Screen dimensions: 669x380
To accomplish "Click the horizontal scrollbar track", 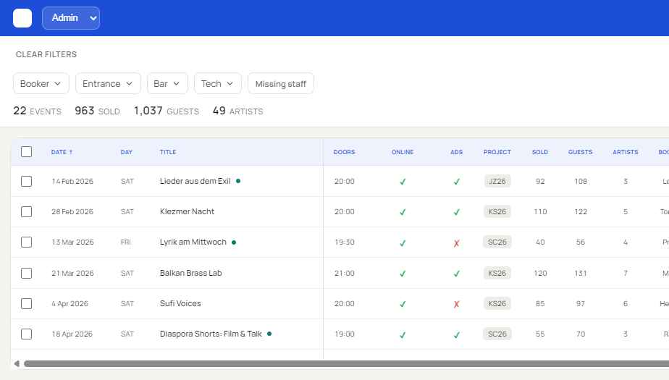I will click(x=346, y=364).
